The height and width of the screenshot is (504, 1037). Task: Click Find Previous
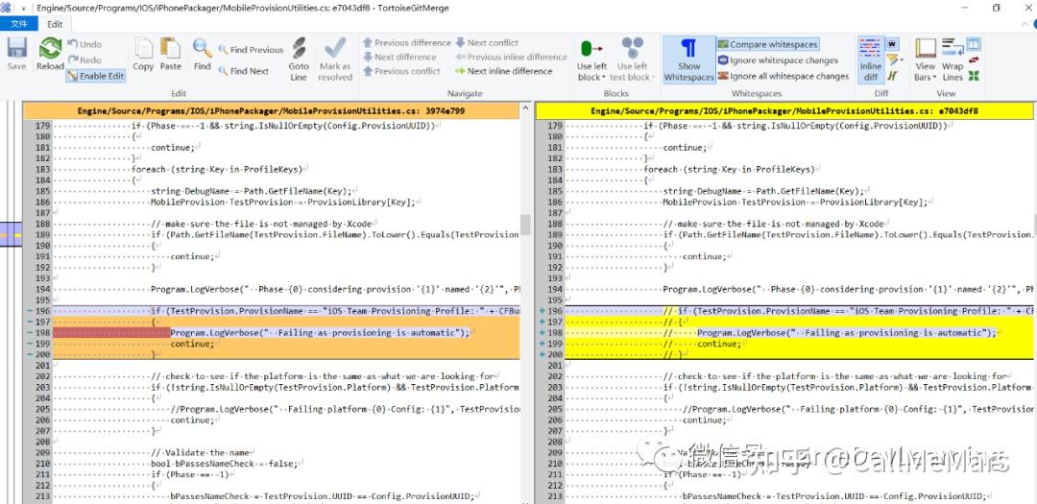pyautogui.click(x=251, y=50)
